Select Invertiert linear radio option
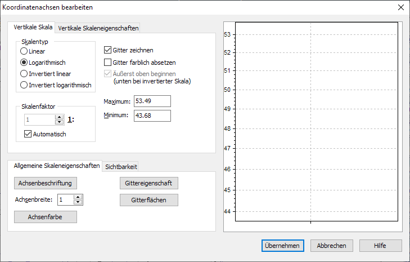 [24, 73]
